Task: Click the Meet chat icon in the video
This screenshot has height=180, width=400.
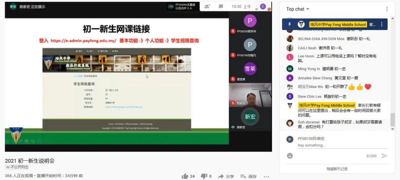Action: [x=221, y=6]
